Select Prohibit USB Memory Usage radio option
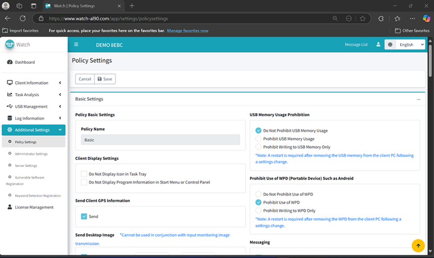Screen dimensions: 434x258 tap(258, 139)
